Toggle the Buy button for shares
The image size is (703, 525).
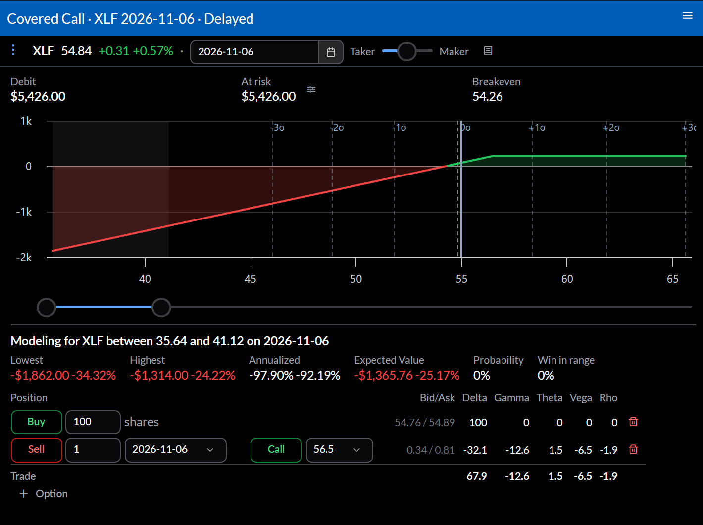point(37,422)
